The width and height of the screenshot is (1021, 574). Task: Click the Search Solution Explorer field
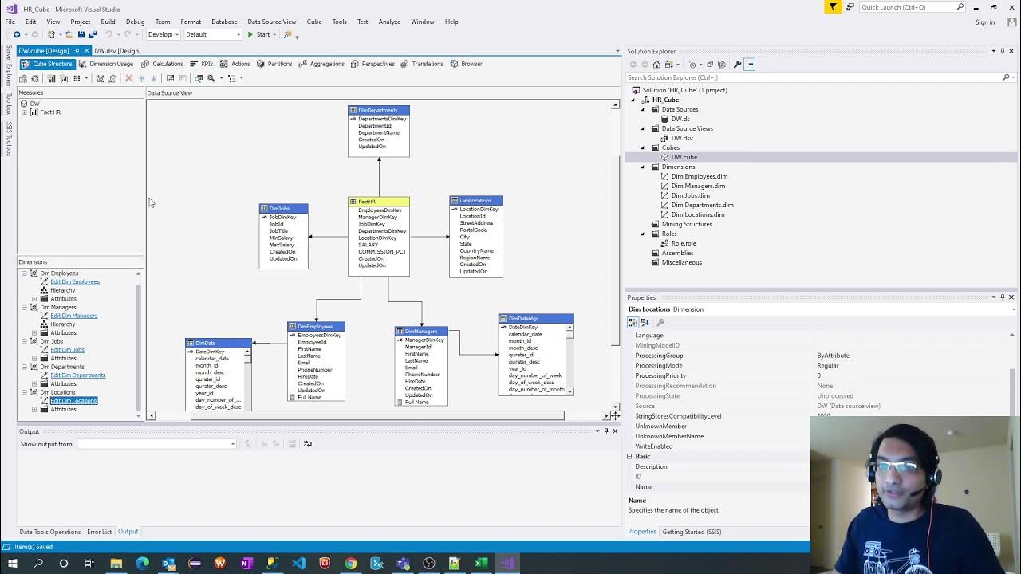click(814, 77)
